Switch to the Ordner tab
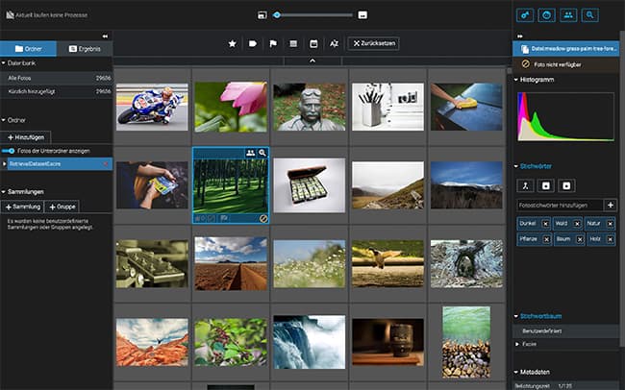 (28, 49)
